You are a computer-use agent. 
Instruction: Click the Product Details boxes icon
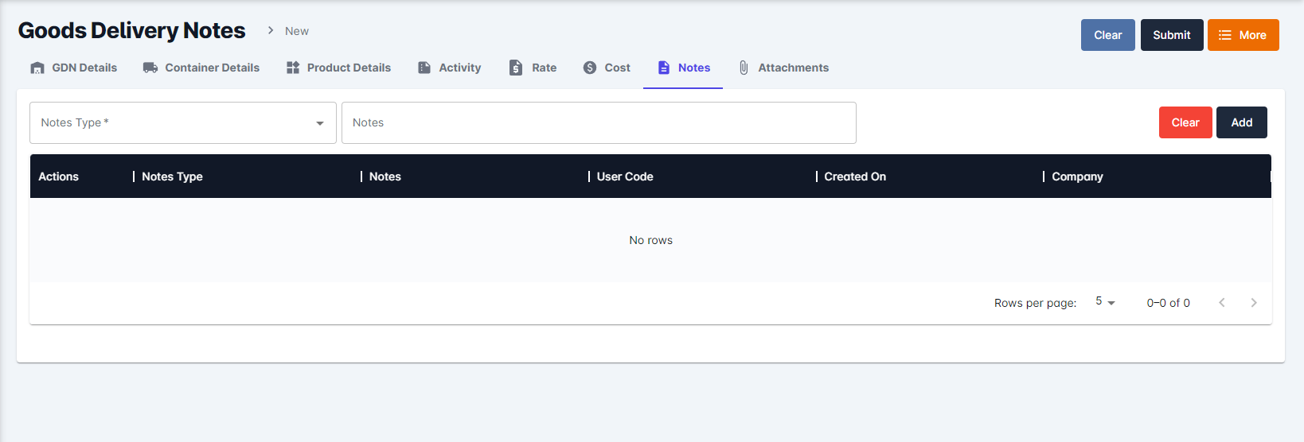coord(293,68)
